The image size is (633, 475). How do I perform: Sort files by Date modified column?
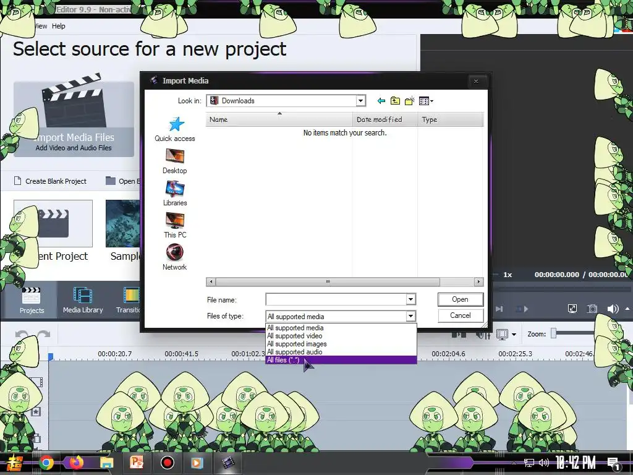click(385, 119)
